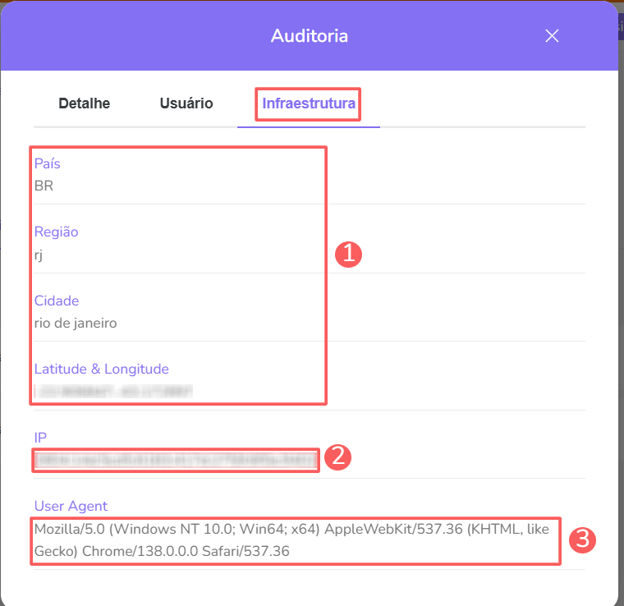The height and width of the screenshot is (606, 624).
Task: Click the Cidade field label
Action: pos(57,301)
